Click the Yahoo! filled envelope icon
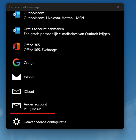The height and width of the screenshot is (140, 136). click(17, 77)
